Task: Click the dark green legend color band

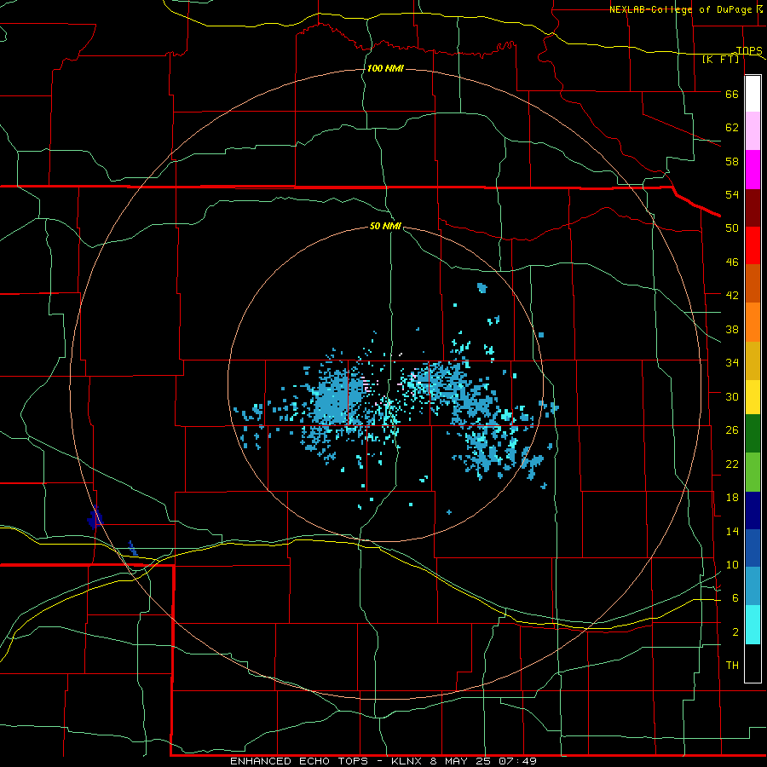Action: pyautogui.click(x=753, y=434)
